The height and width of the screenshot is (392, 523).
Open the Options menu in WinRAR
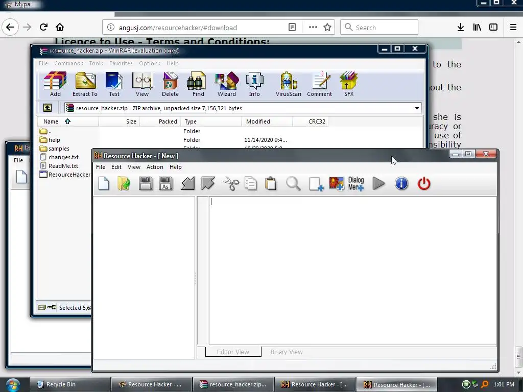pyautogui.click(x=150, y=63)
